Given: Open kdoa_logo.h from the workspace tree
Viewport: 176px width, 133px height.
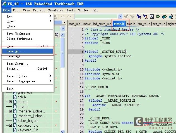Looking at the screenshot, I should [28, 121].
